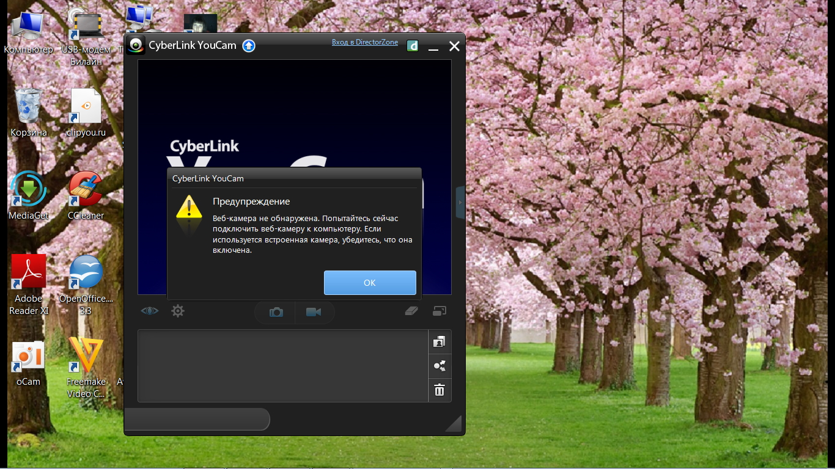Click the dark thumbnail desktop icon above YouCam
The width and height of the screenshot is (835, 469).
[200, 23]
